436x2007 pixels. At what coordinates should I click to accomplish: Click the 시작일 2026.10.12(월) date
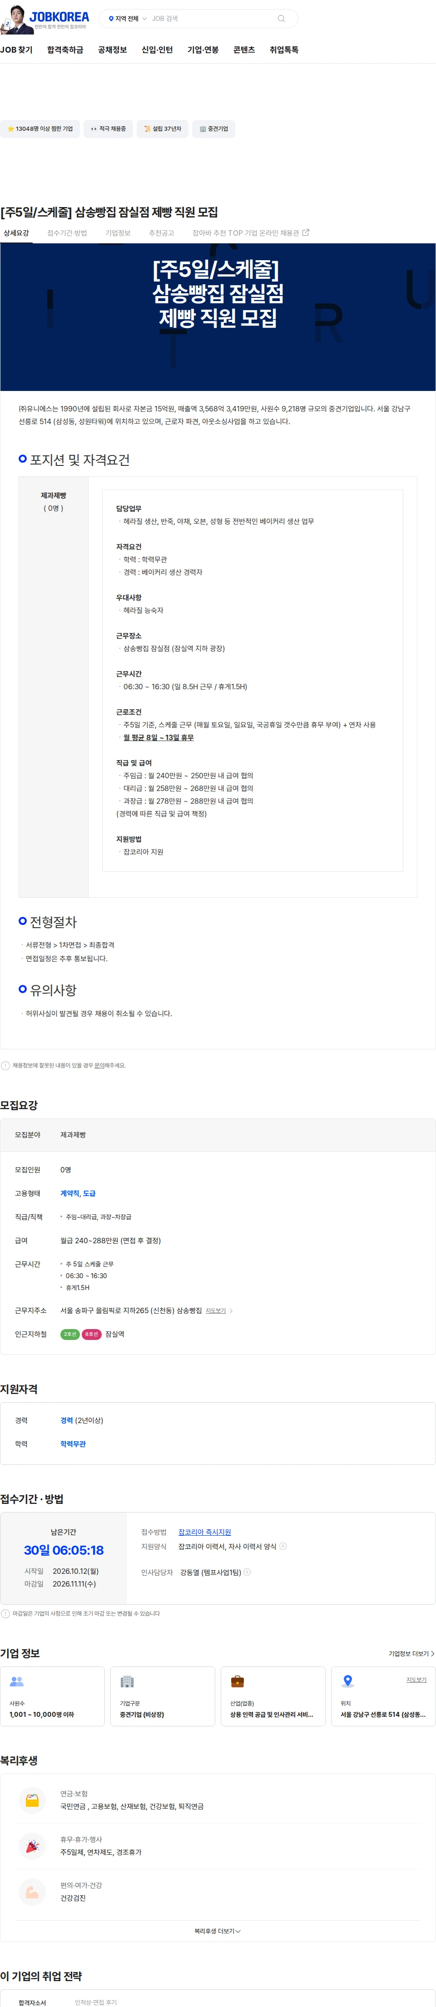tap(76, 1571)
